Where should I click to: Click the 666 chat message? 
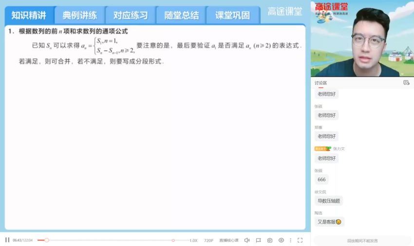tap(321, 179)
